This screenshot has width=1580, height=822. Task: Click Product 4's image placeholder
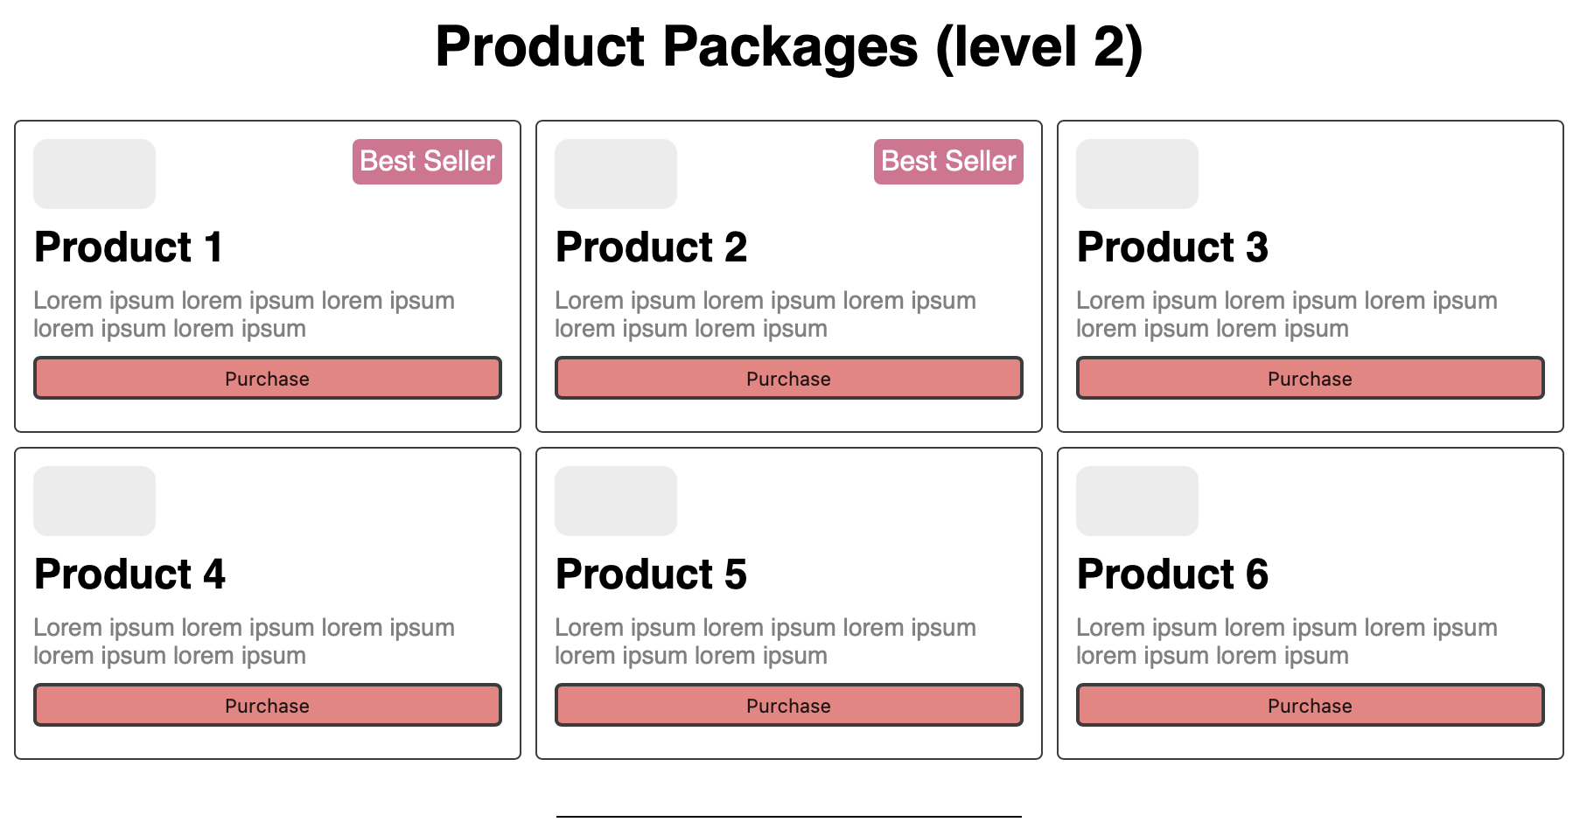pos(94,501)
